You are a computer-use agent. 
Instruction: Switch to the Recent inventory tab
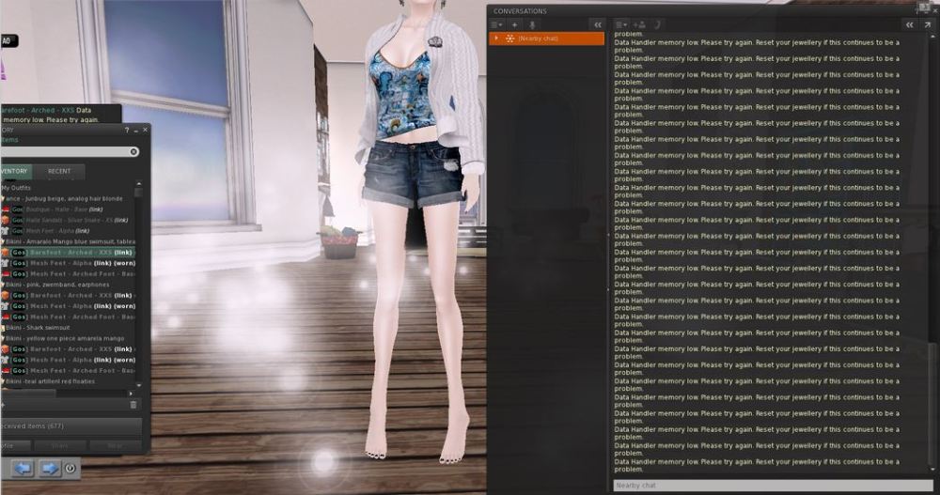click(x=59, y=172)
